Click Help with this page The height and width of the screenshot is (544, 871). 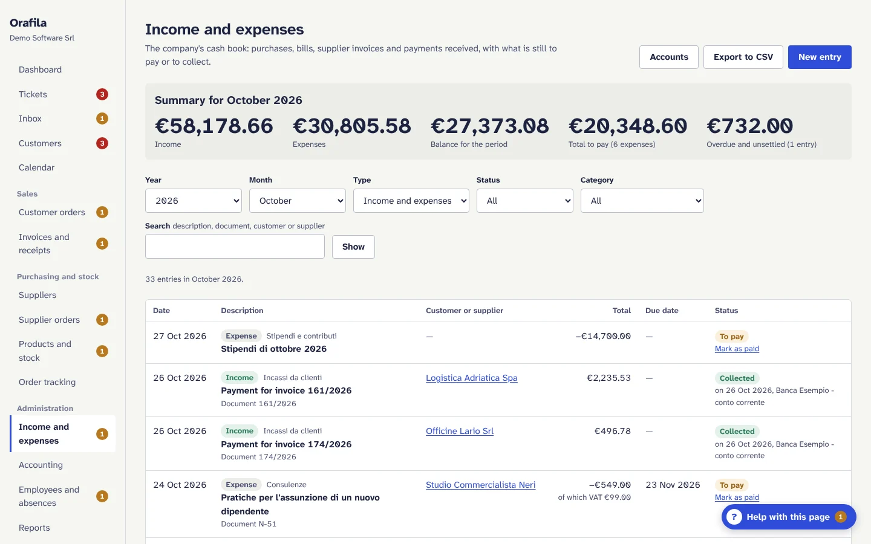pyautogui.click(x=789, y=517)
